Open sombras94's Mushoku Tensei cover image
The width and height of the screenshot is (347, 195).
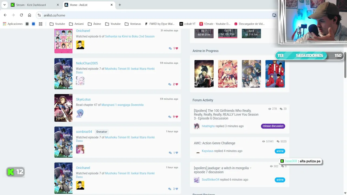[x=63, y=142]
